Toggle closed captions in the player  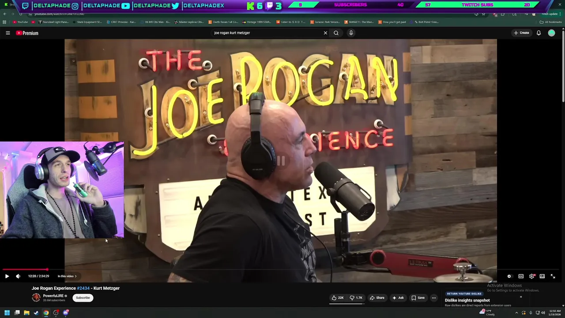[x=521, y=276]
